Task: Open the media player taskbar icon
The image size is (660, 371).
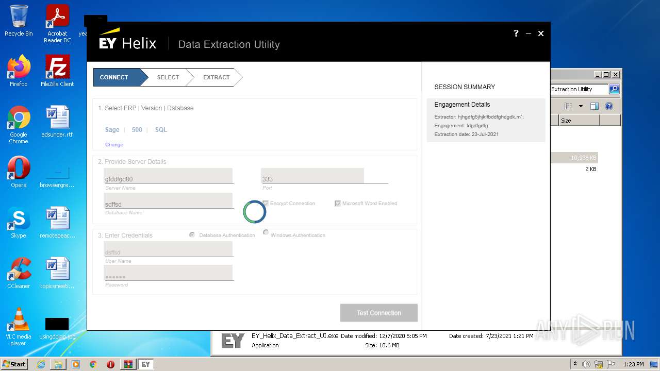Action: tap(76, 364)
